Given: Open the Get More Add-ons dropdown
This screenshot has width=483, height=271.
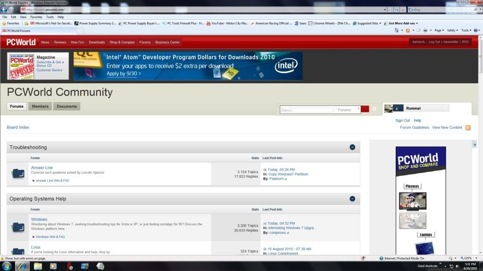Looking at the screenshot, I should click(x=401, y=24).
